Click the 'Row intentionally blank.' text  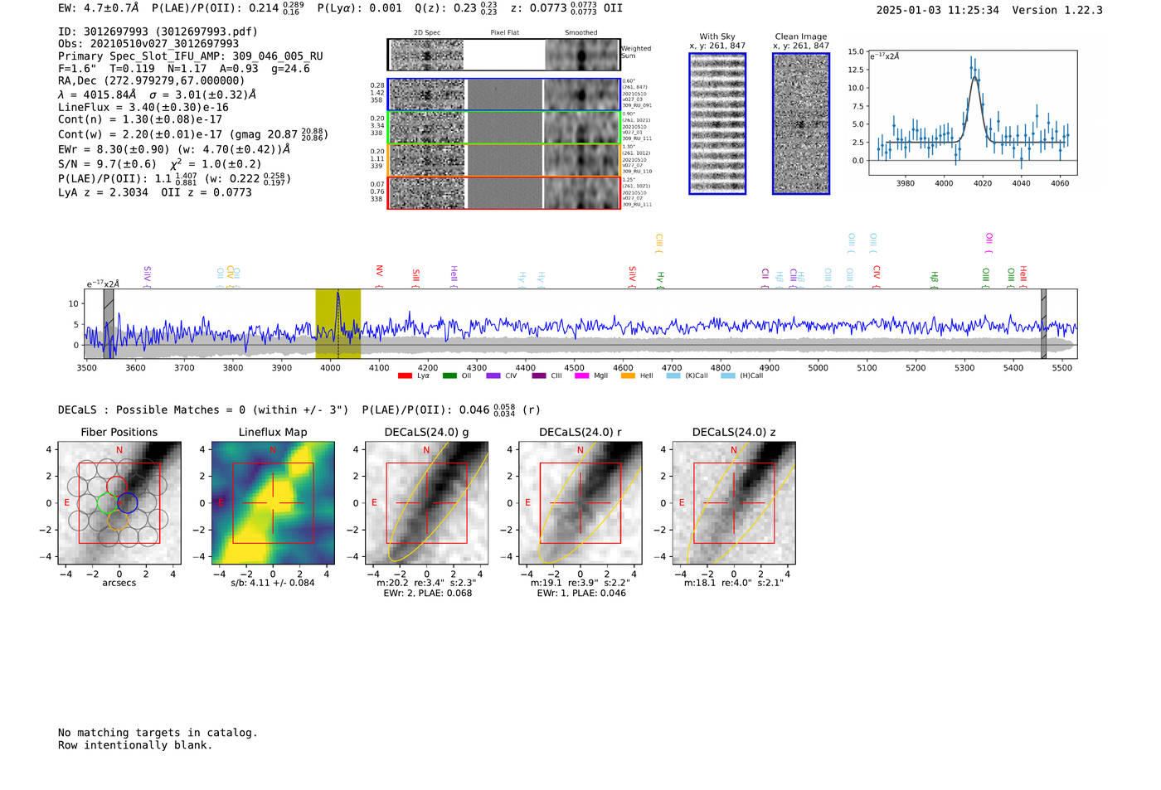tap(135, 745)
